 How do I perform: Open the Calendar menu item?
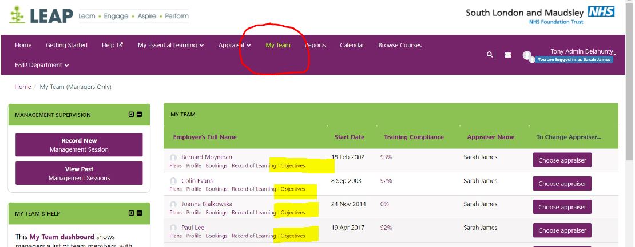pyautogui.click(x=352, y=46)
